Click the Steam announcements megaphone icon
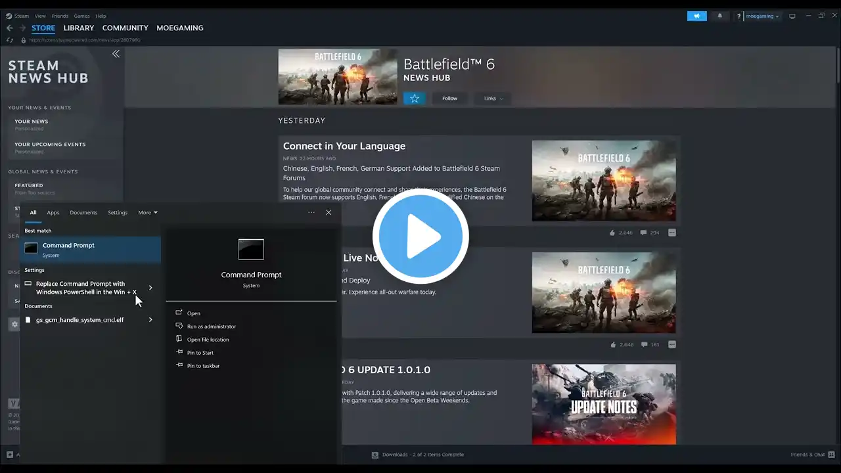 [x=696, y=16]
